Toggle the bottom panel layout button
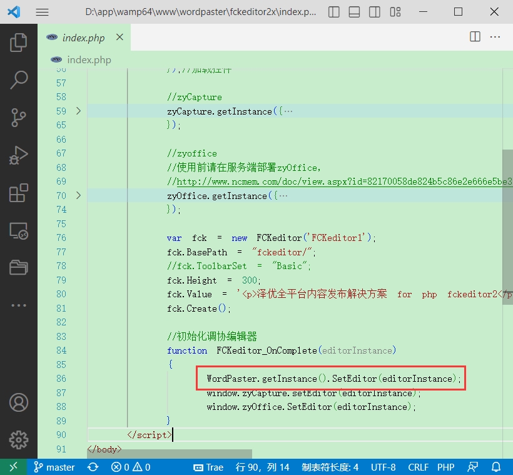 pyautogui.click(x=354, y=12)
